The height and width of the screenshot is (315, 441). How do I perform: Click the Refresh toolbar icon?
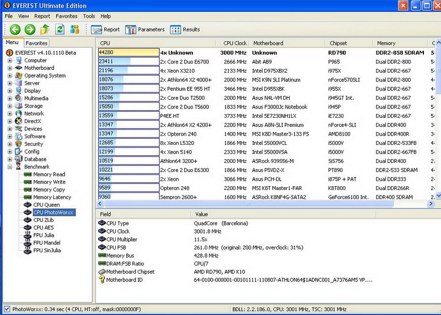tap(60, 30)
